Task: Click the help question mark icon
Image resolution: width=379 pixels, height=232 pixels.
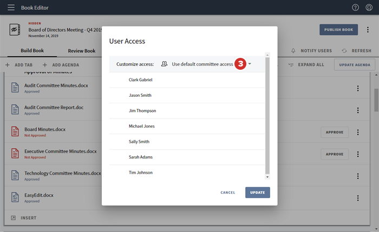Action: (x=355, y=8)
